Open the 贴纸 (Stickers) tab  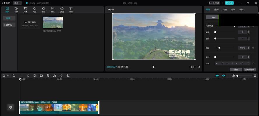(34, 10)
